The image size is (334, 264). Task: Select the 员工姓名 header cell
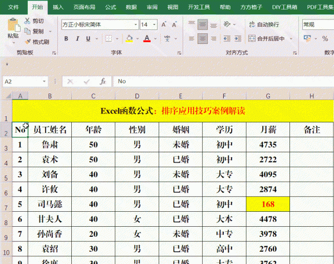point(50,129)
